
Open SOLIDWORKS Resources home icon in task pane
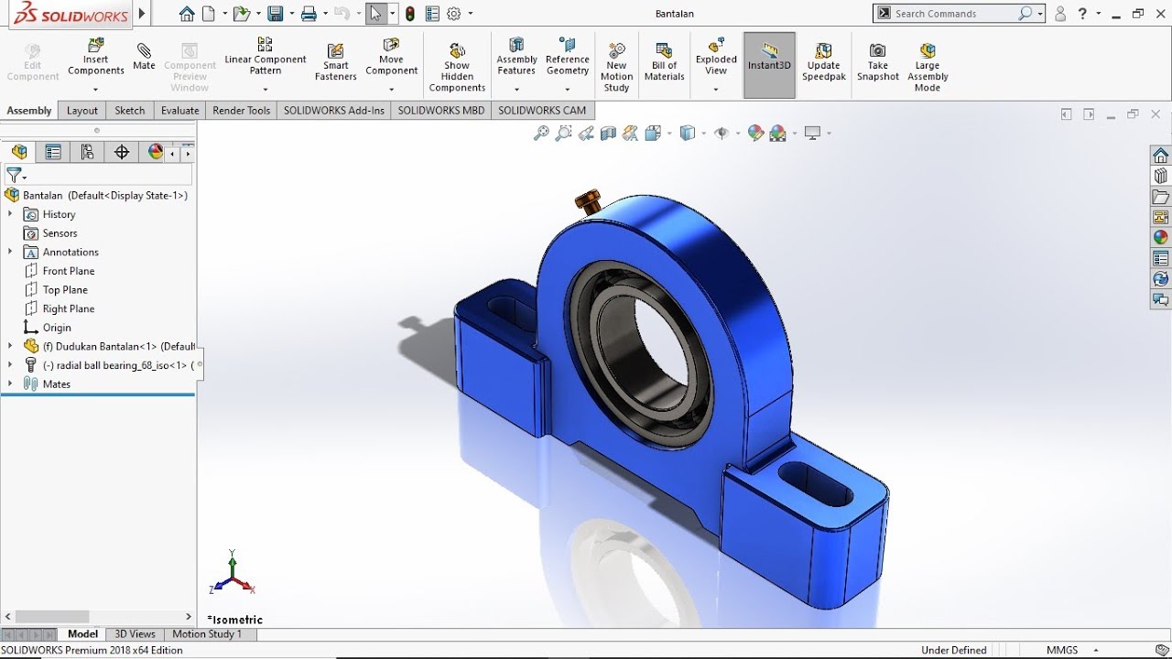click(1161, 155)
